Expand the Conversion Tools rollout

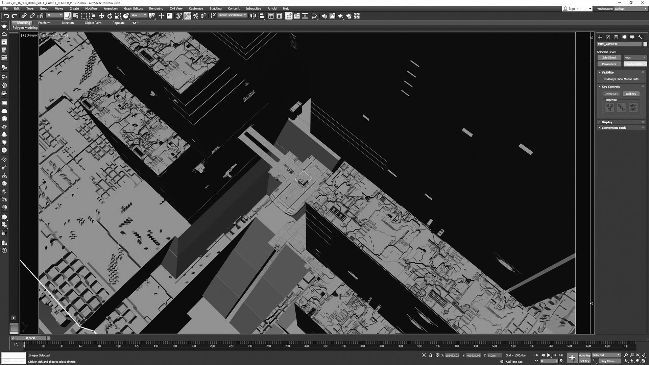coord(621,128)
